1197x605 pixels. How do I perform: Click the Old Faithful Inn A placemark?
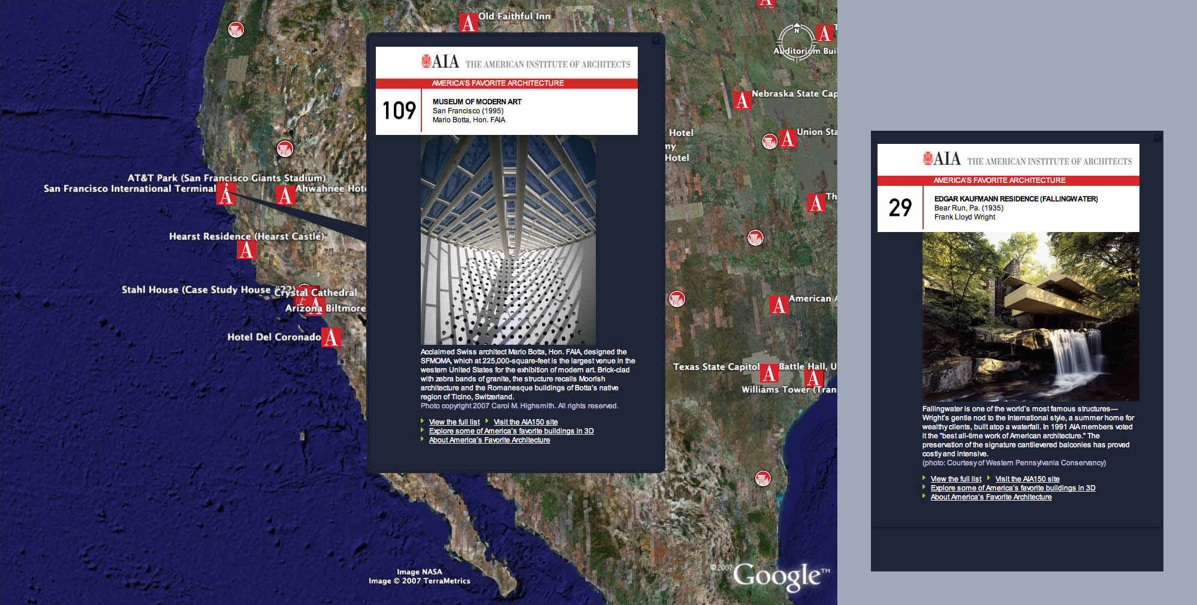pos(468,23)
